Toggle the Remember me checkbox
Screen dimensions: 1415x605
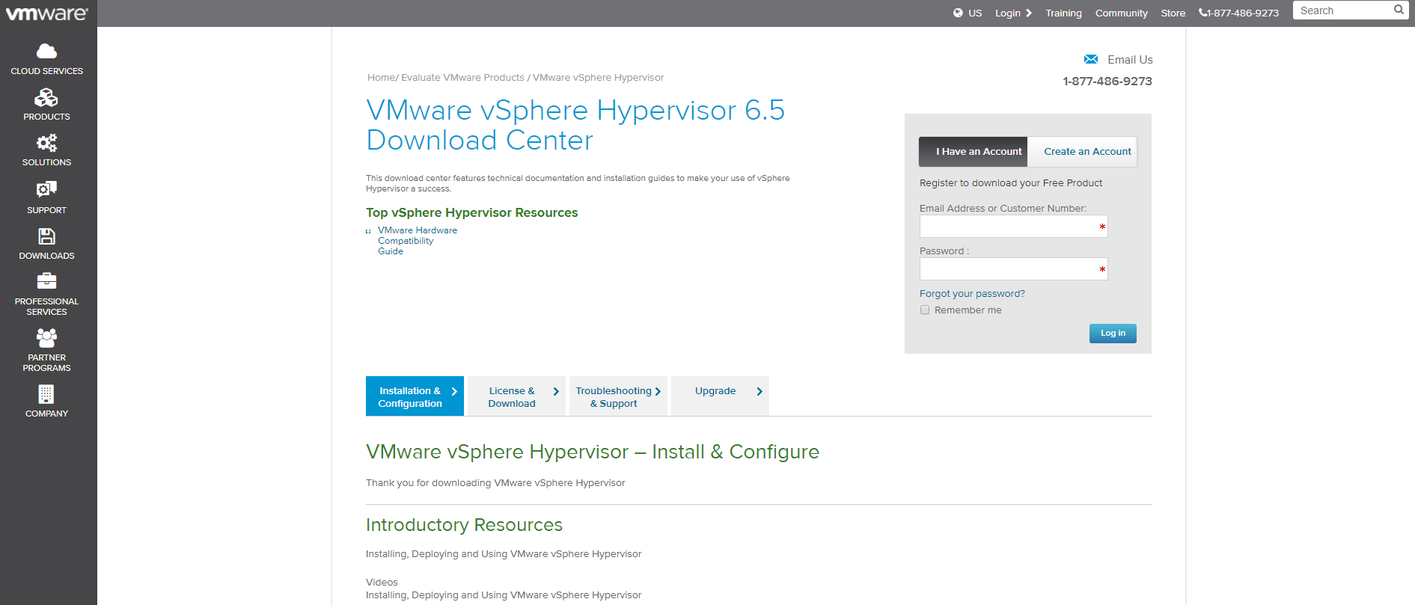click(x=925, y=310)
